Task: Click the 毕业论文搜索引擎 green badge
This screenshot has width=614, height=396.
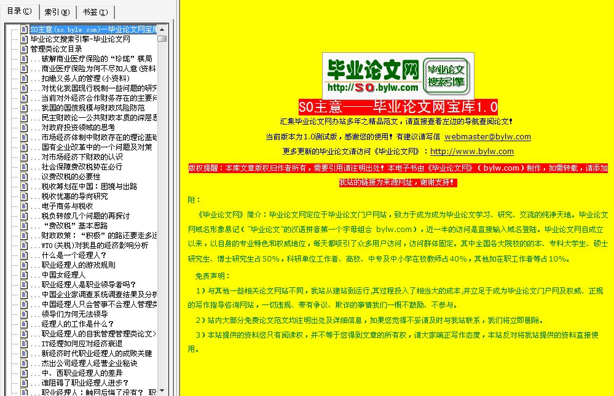Action: pos(446,76)
